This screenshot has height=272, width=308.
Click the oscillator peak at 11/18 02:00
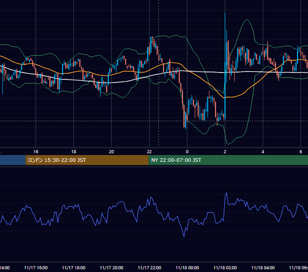(226, 193)
